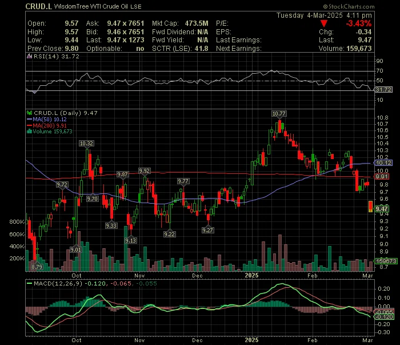This screenshot has height=345, width=400.
Task: Click the 10.32 high price label
Action: pyautogui.click(x=86, y=143)
